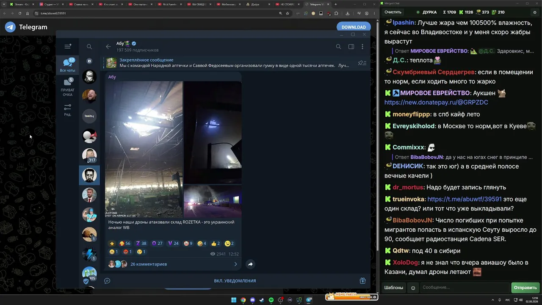Open the discussion bubble icon at bottom-left
This screenshot has height=305, width=542.
(x=107, y=280)
